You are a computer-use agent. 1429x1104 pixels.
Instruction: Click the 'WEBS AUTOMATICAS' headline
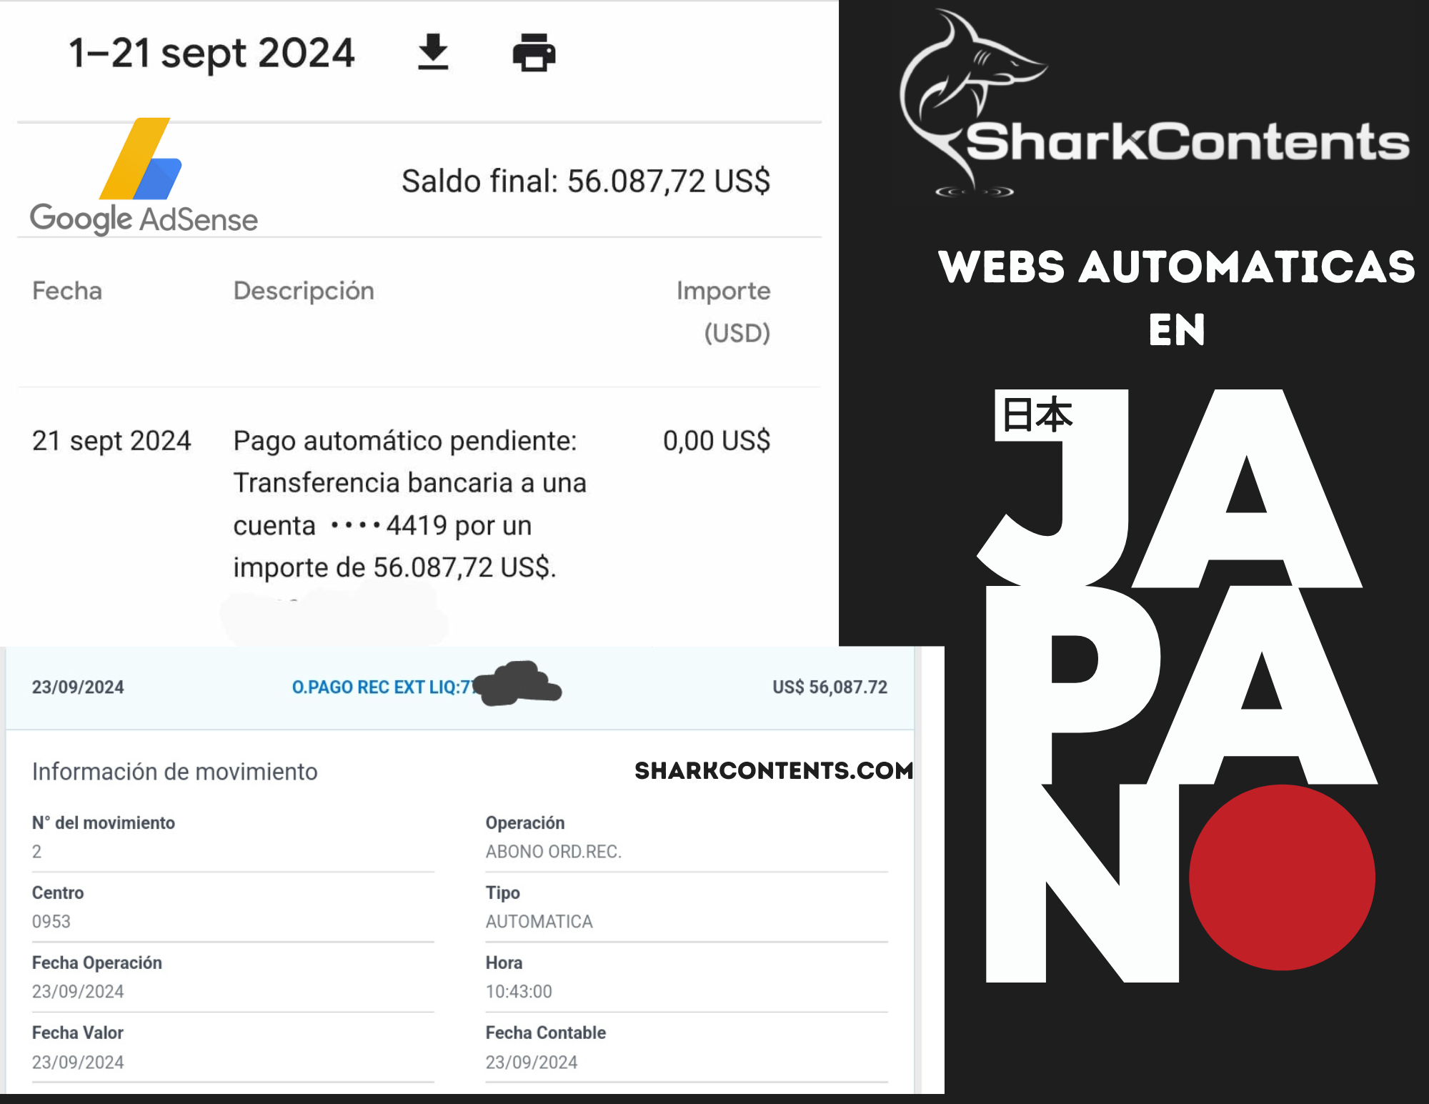(x=1176, y=267)
